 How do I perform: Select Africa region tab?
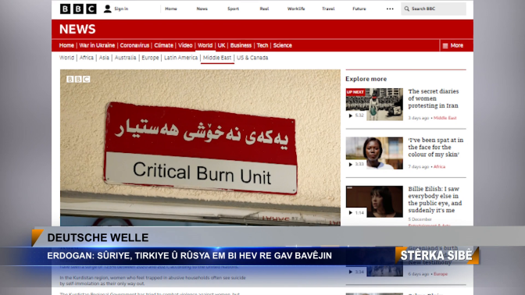pos(87,58)
